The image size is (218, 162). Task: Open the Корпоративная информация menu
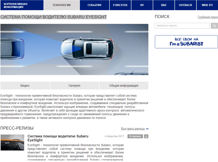click(x=22, y=5)
